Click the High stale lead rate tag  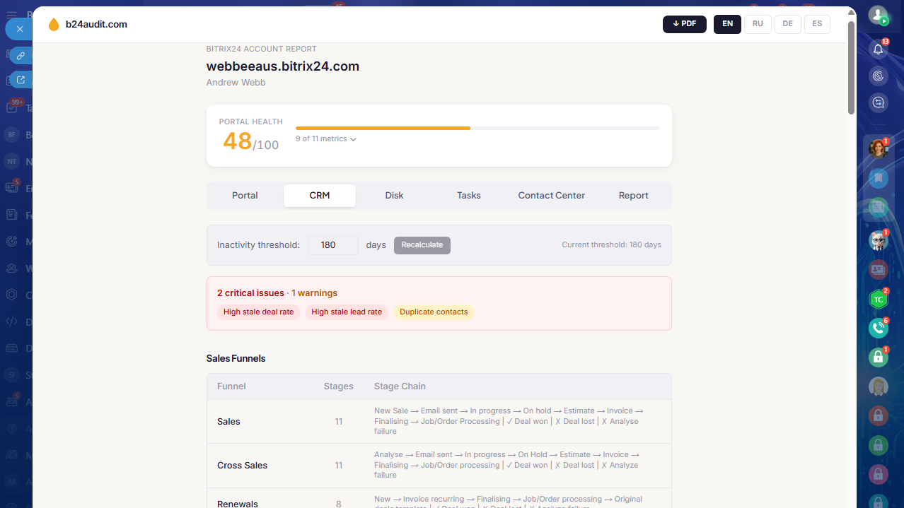pyautogui.click(x=347, y=312)
